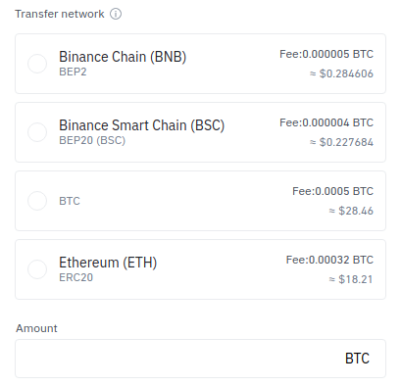Click the ERC20 network label
Image resolution: width=401 pixels, height=386 pixels.
(75, 277)
